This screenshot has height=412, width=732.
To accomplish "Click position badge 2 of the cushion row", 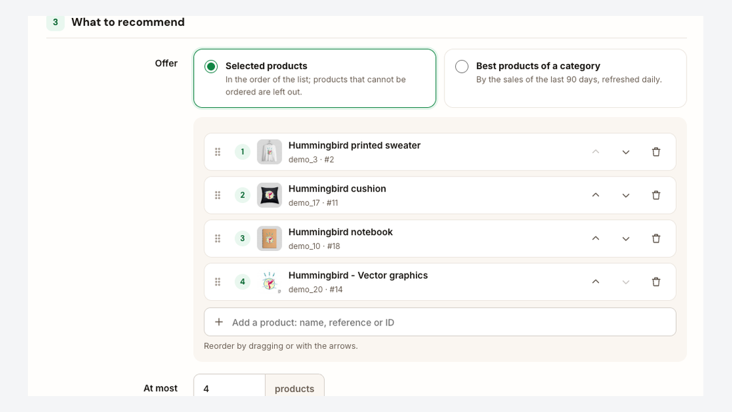I will pyautogui.click(x=242, y=195).
